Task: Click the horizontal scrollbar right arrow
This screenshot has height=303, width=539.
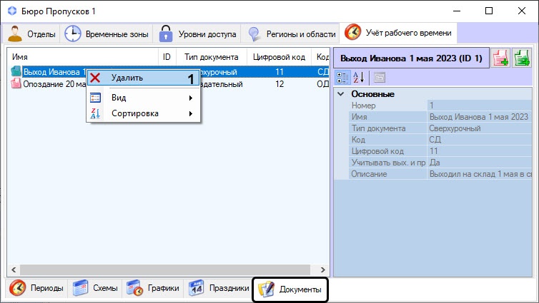Action: click(x=324, y=270)
